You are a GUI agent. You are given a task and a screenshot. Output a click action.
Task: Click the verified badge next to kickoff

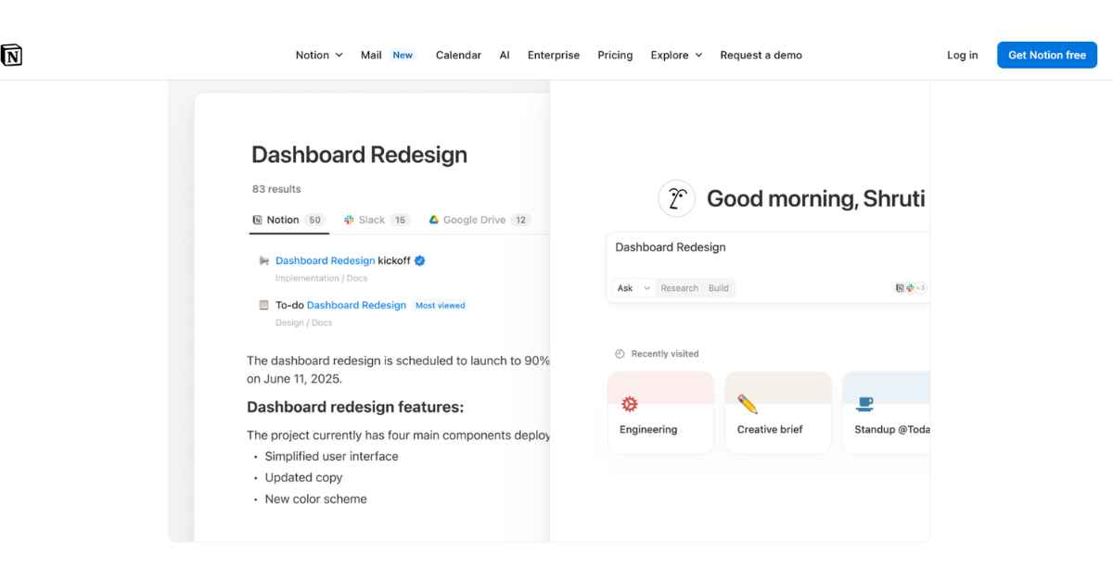(419, 260)
